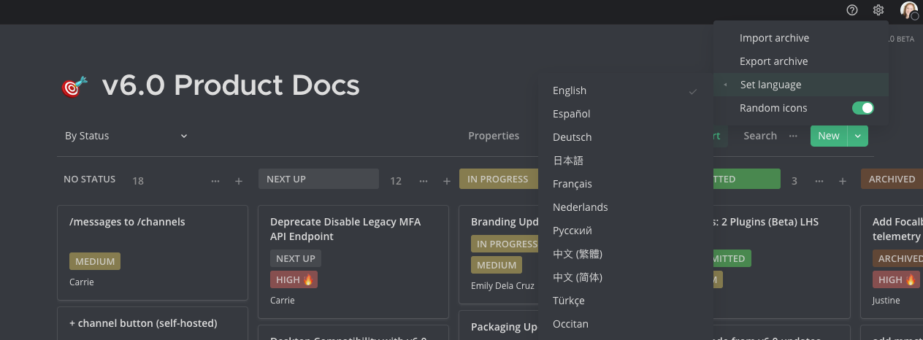Click ARCHIVED tag on the telemetry card

898,258
